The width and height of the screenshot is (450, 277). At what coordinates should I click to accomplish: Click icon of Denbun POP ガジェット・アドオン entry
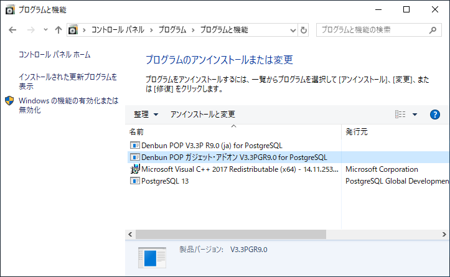click(135, 157)
